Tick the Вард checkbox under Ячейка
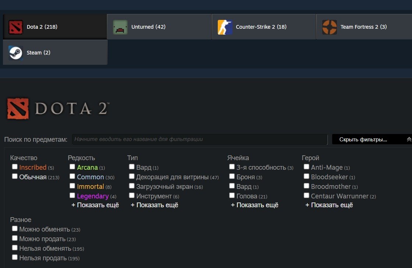Screen dimensions: 412x268 click(x=232, y=186)
